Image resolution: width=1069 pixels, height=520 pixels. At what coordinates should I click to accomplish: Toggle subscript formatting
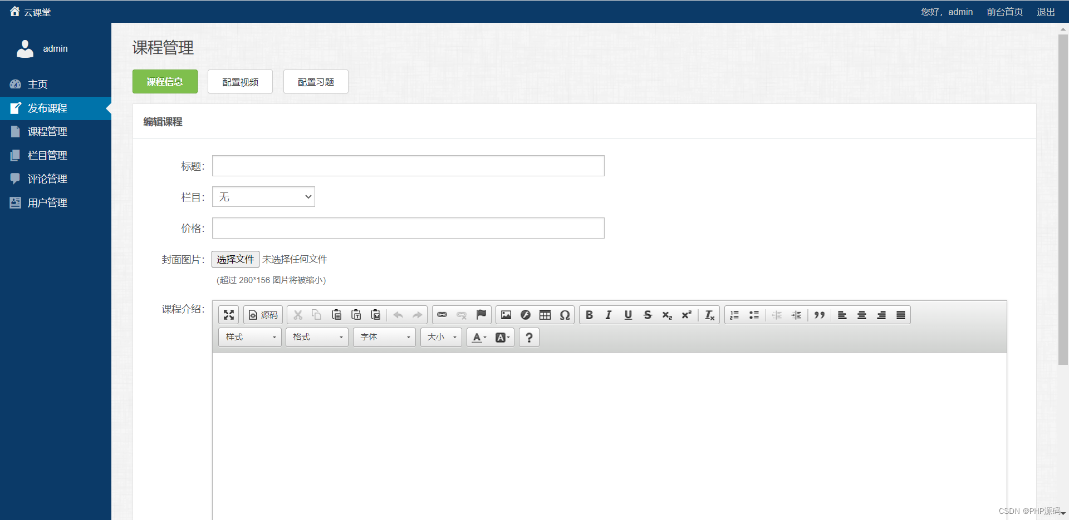point(667,315)
